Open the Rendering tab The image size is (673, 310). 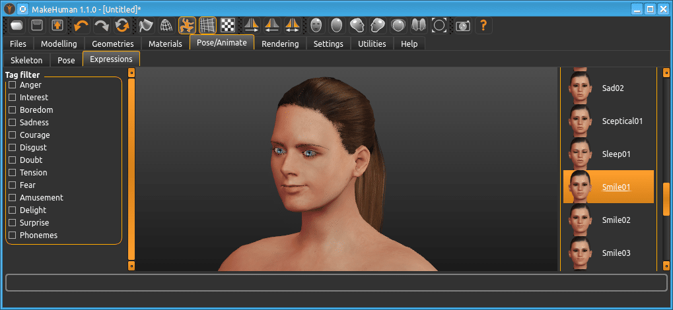coord(280,44)
